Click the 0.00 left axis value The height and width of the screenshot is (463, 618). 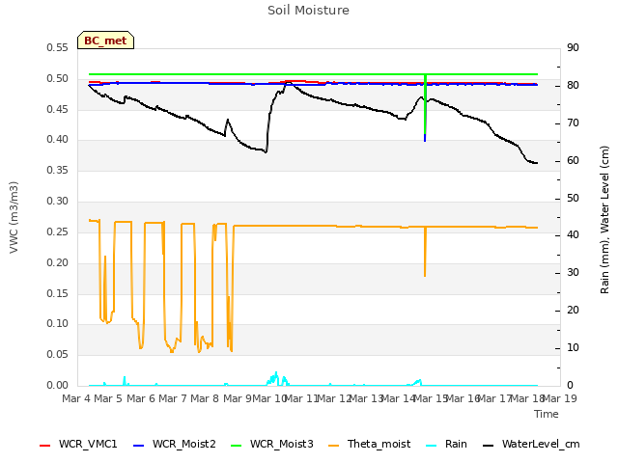click(x=58, y=386)
